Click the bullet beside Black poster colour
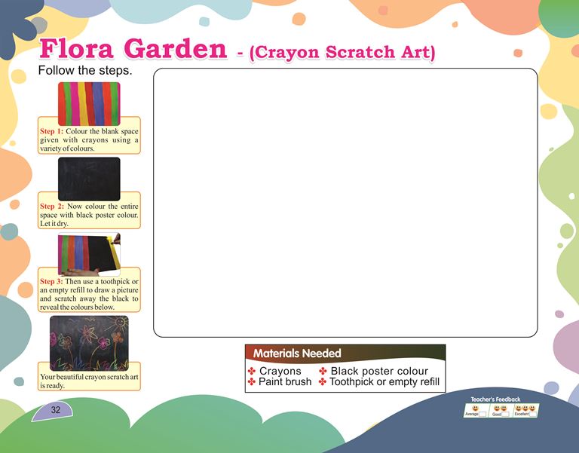 (x=323, y=371)
